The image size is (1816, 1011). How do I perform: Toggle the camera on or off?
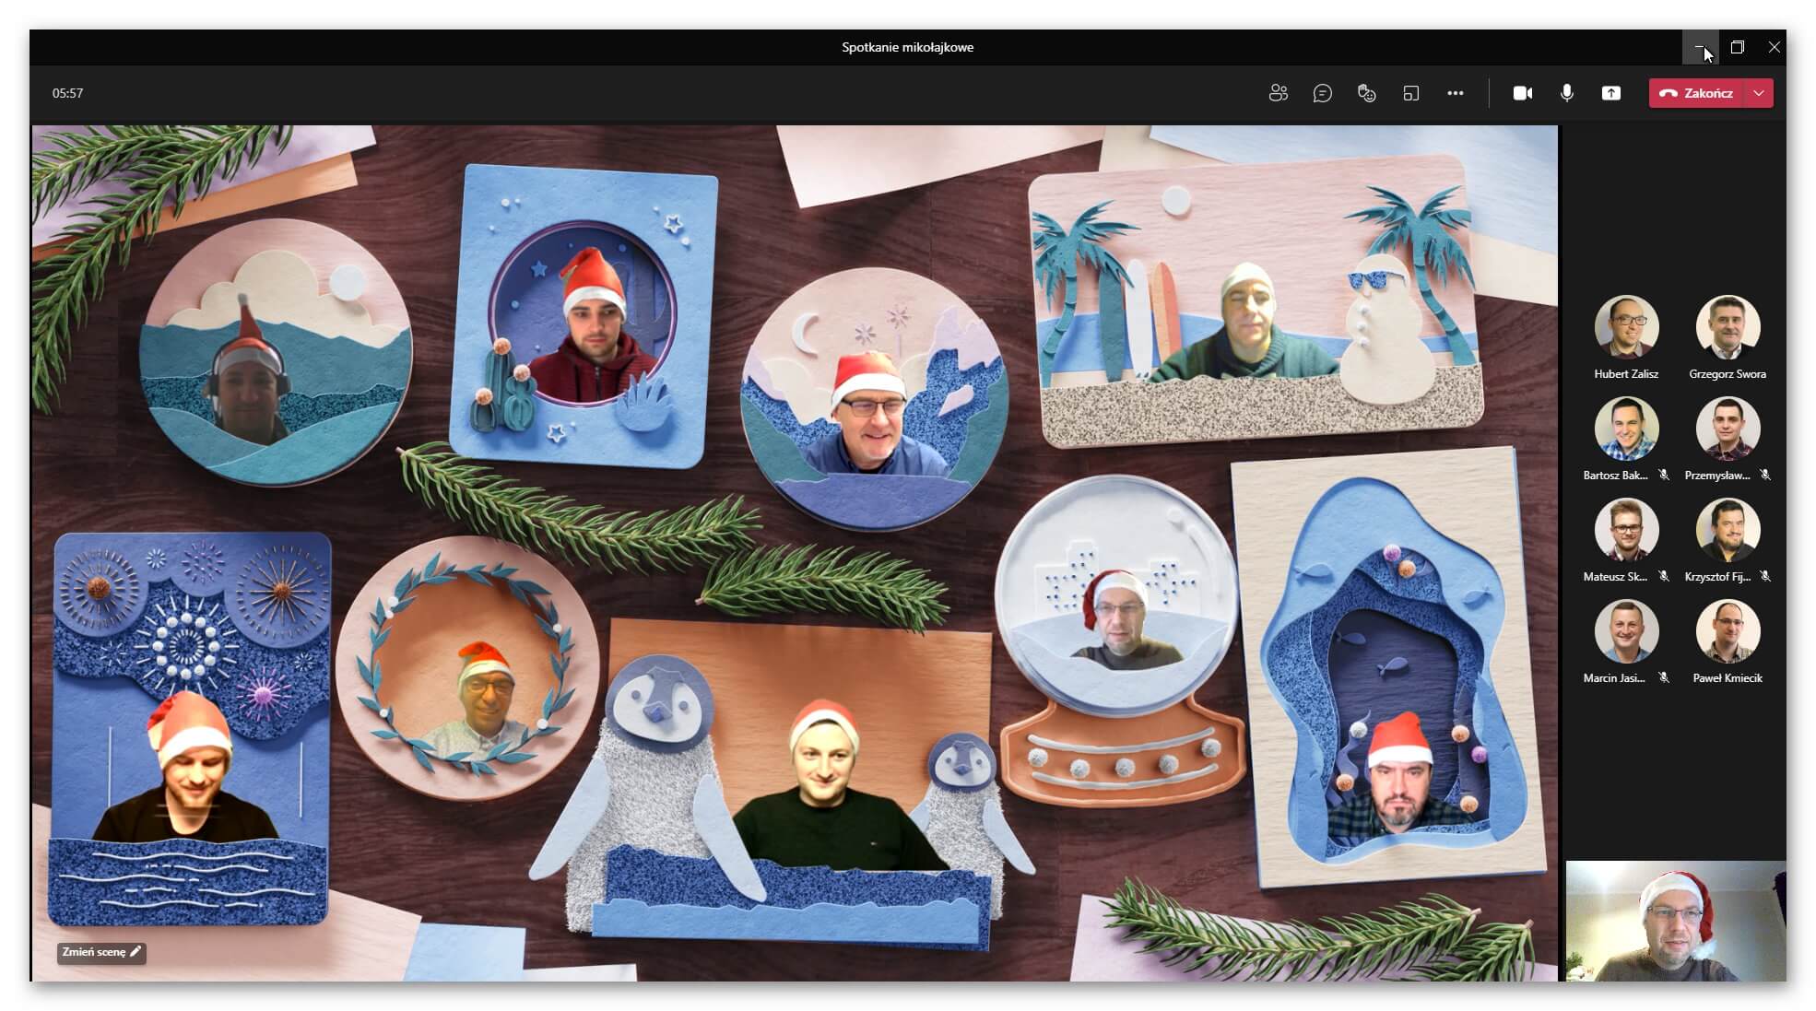[x=1522, y=93]
